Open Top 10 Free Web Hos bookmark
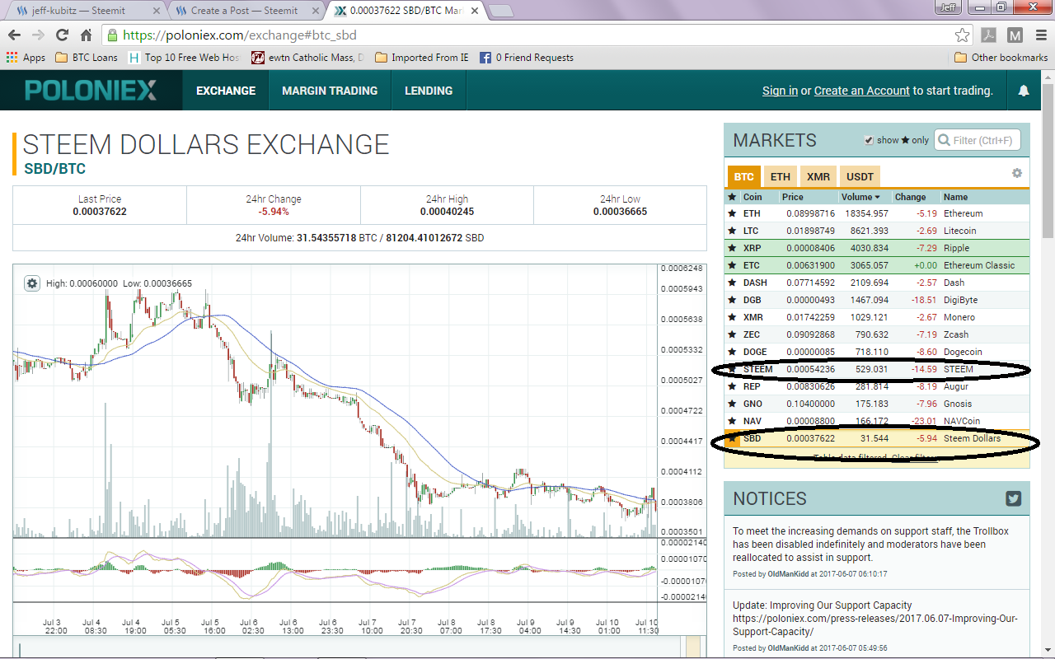This screenshot has height=659, width=1055. coord(184,58)
